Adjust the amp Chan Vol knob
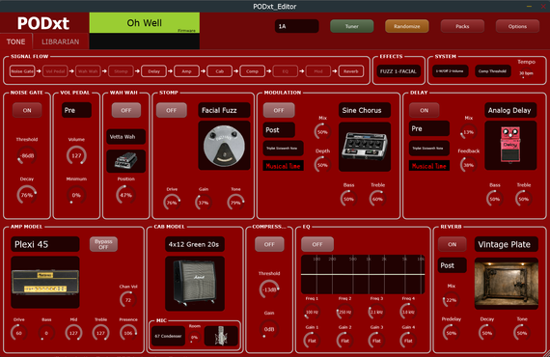This screenshot has height=357, width=550. [128, 300]
